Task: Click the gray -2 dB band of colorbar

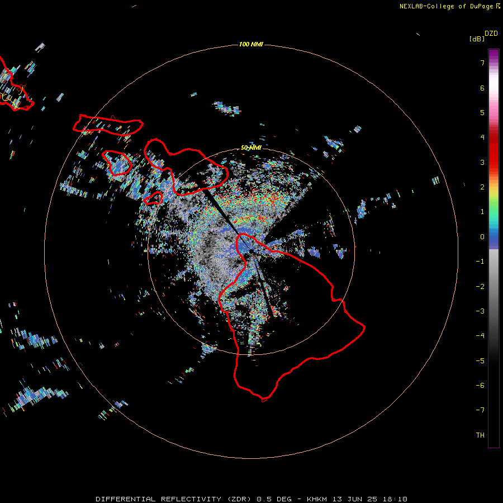Action: (493, 287)
